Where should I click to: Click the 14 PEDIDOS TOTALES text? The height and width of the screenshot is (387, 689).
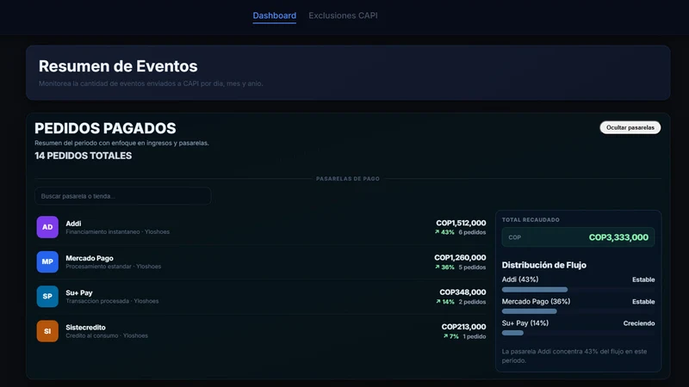(83, 156)
